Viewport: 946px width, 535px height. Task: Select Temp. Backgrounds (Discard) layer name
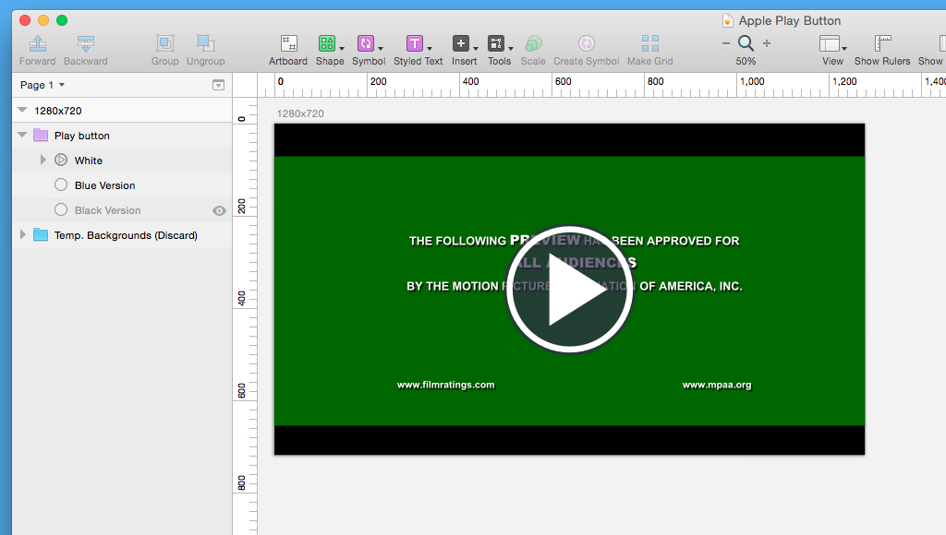coord(126,235)
